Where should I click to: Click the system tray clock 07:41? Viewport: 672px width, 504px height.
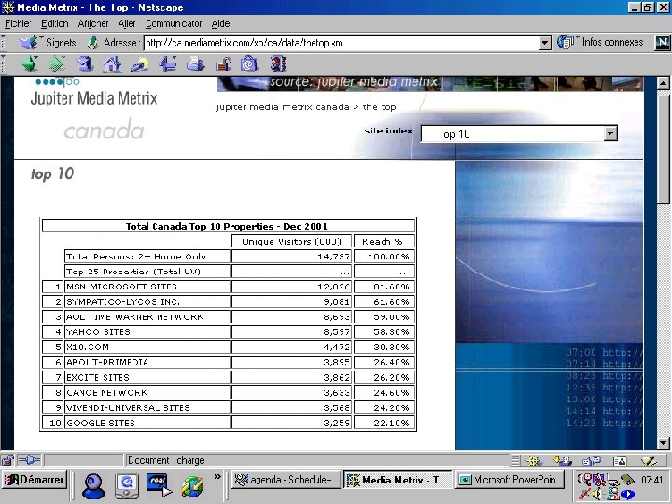click(651, 480)
